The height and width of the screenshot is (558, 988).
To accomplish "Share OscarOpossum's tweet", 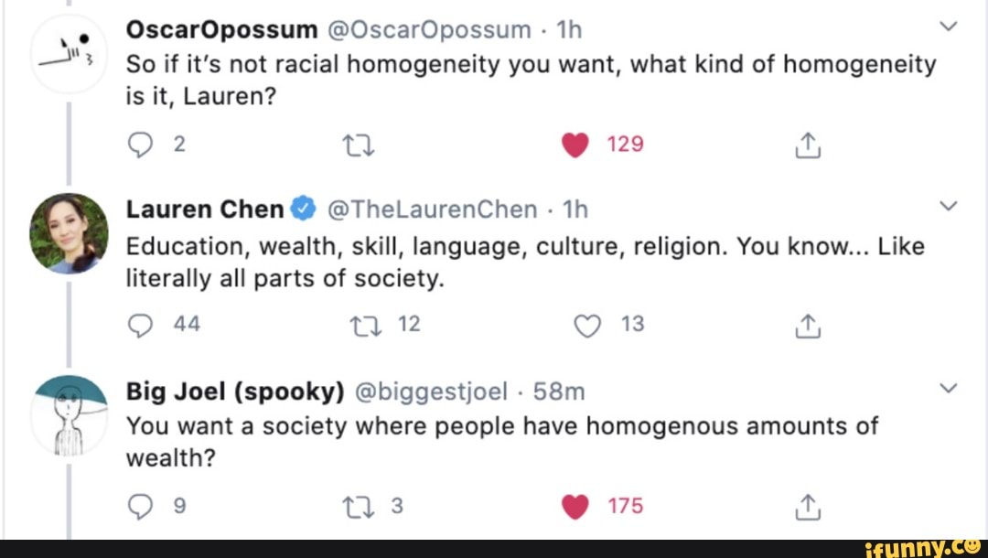I will pos(808,145).
